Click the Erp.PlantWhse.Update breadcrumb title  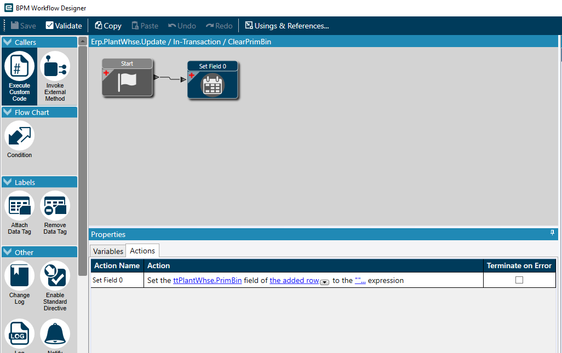(x=181, y=42)
